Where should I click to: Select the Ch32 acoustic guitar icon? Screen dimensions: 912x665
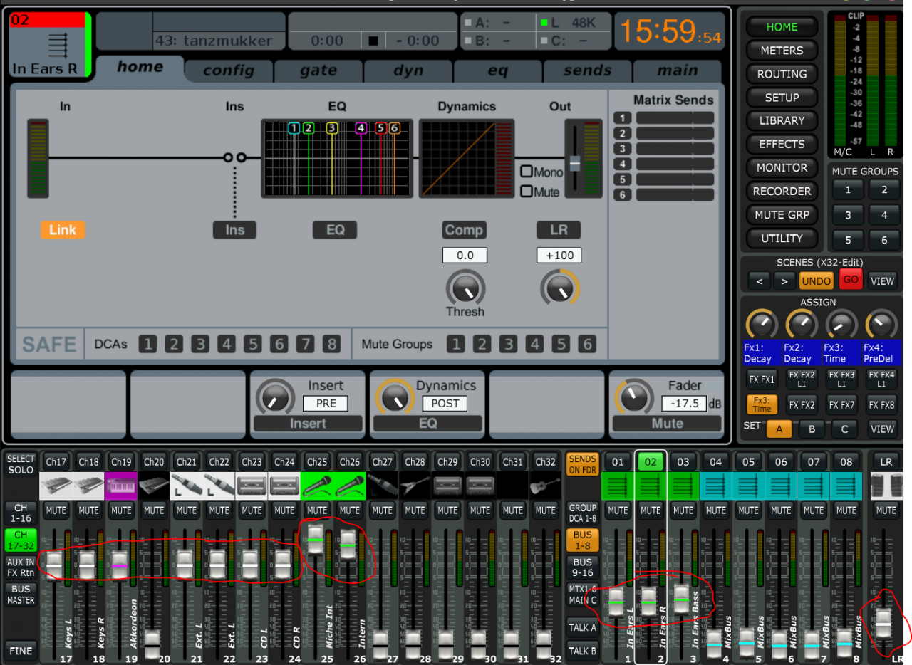(x=545, y=486)
